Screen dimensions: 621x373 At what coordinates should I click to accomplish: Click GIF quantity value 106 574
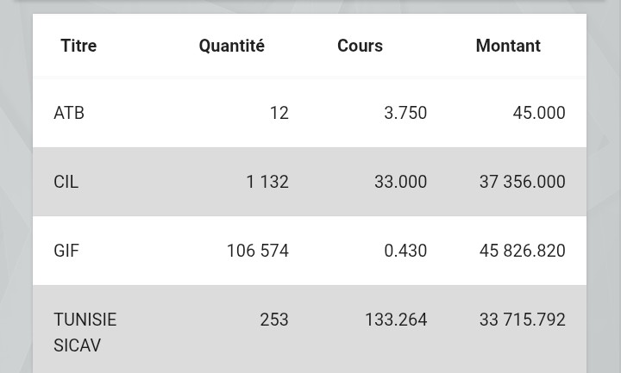point(257,251)
